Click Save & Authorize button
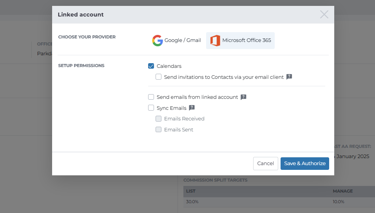Screen dimensions: 375x213 (x=305, y=164)
